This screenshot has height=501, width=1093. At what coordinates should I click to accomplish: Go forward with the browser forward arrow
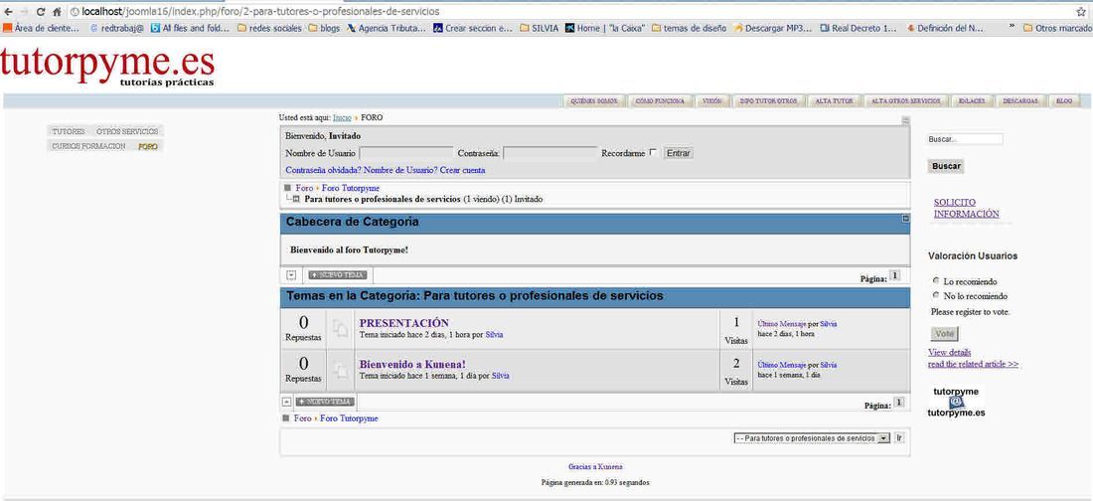point(25,12)
